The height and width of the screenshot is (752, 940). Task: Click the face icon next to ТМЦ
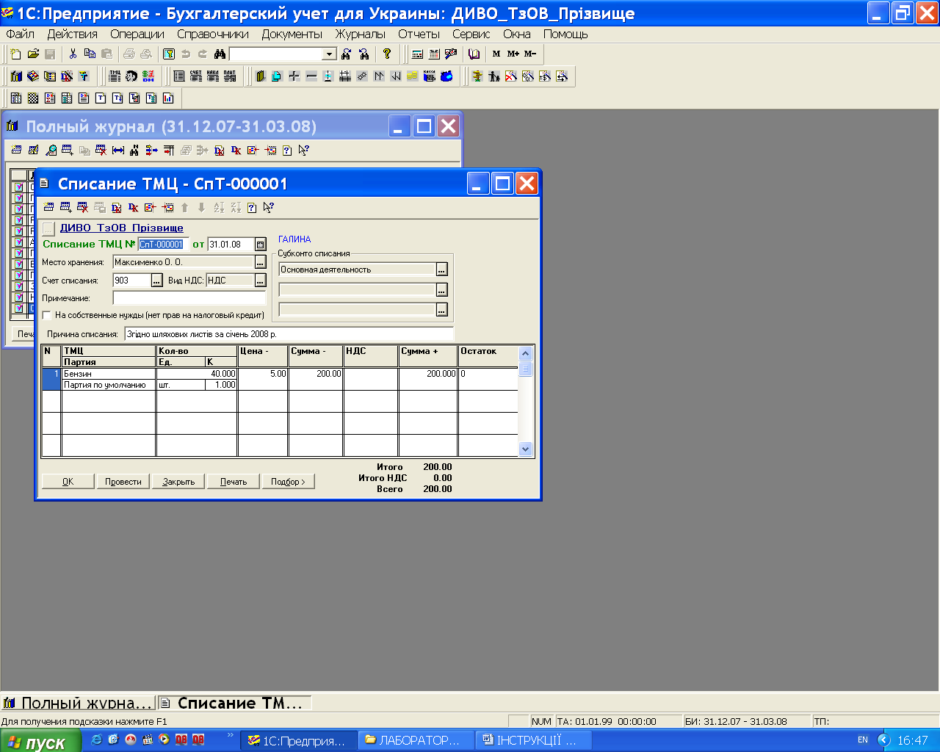131,76
